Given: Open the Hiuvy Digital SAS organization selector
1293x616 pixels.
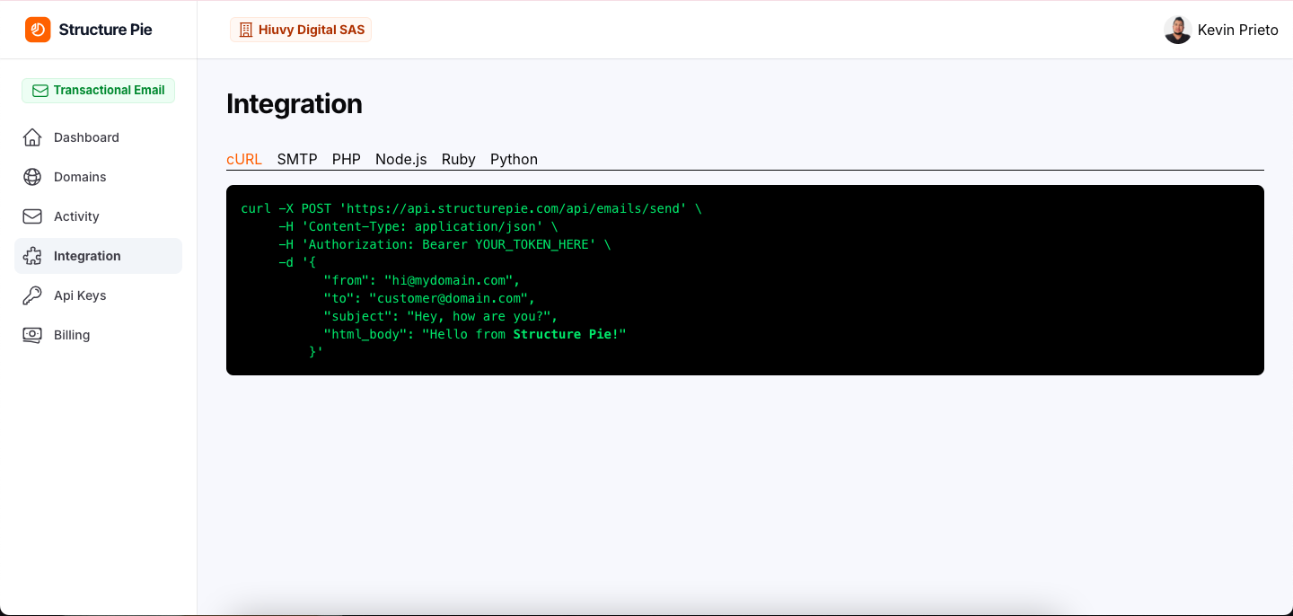Looking at the screenshot, I should click(301, 30).
